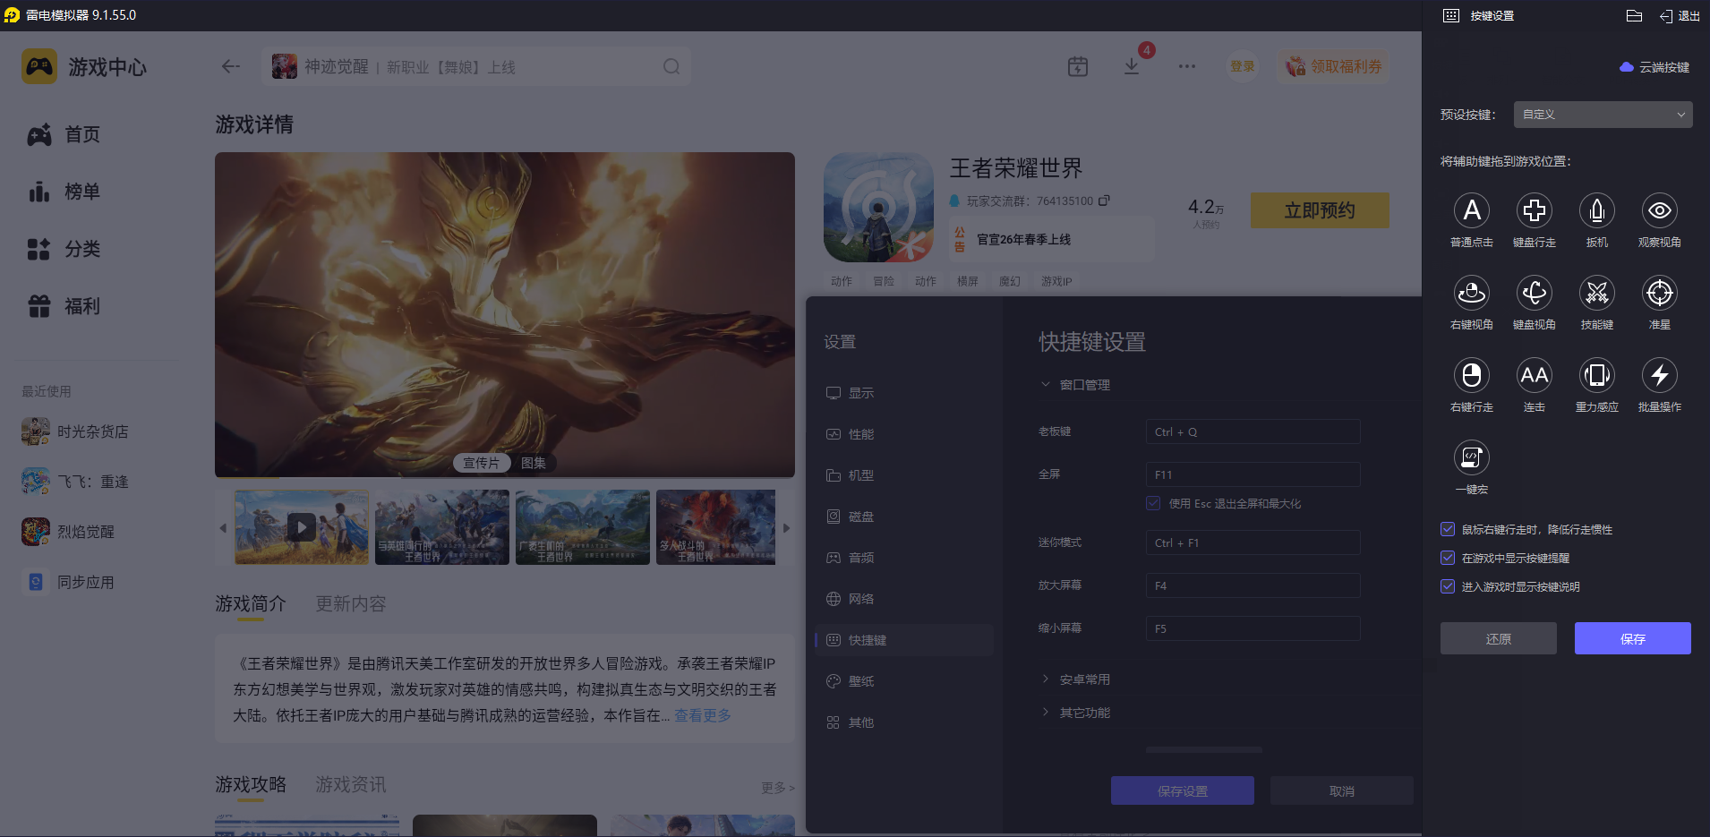
Task: Select the 右键视角 mouse view icon
Action: coord(1473,293)
